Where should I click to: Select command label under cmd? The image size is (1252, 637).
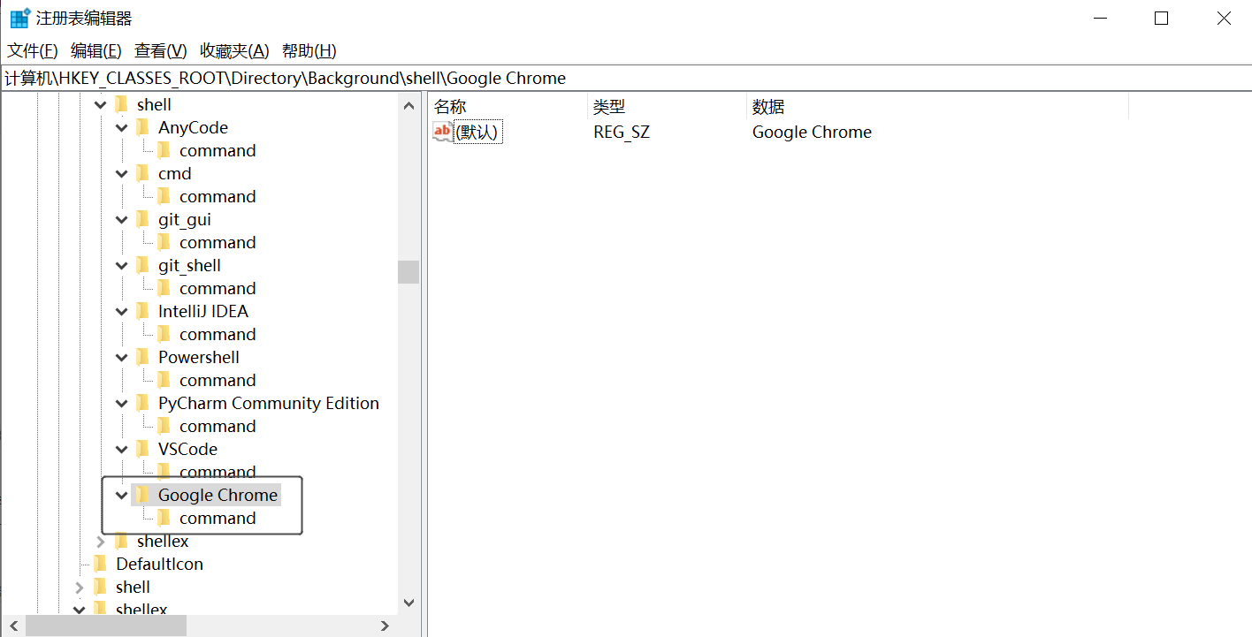pos(218,196)
